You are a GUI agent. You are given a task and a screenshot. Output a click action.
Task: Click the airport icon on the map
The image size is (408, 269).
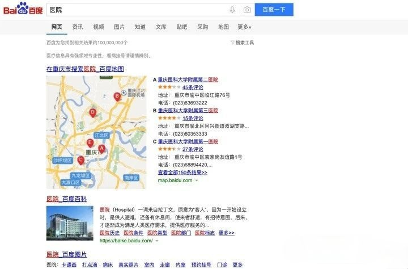coord(124,93)
